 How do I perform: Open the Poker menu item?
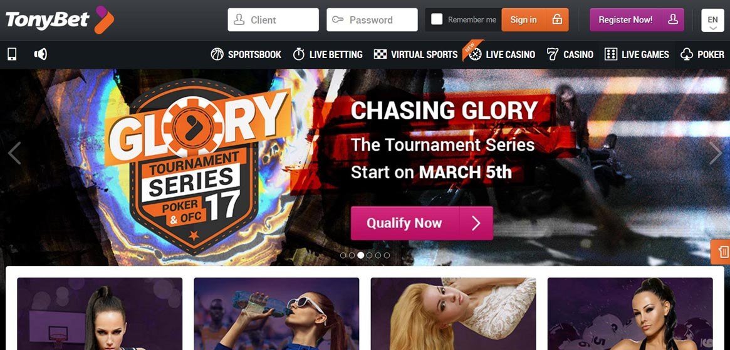click(x=702, y=55)
